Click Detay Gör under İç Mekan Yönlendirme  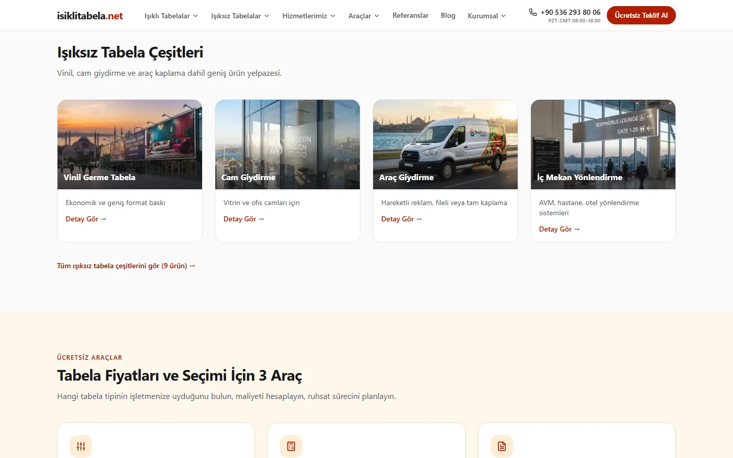coord(559,229)
